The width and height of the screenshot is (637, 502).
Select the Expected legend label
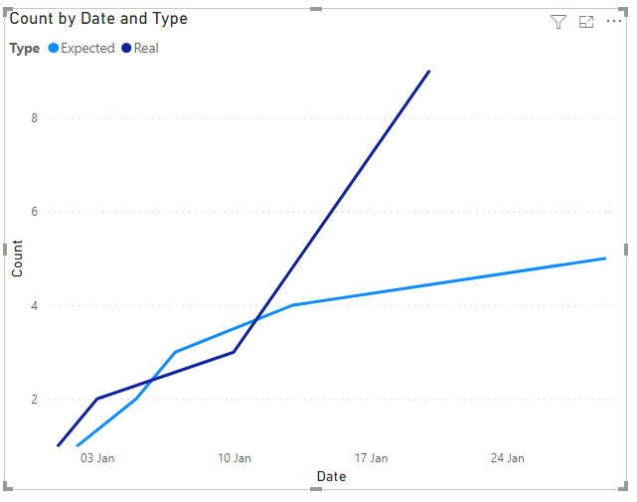coord(87,49)
